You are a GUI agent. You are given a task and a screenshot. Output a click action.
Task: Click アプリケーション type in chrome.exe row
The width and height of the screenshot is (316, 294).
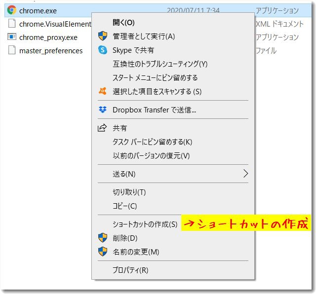tap(277, 10)
